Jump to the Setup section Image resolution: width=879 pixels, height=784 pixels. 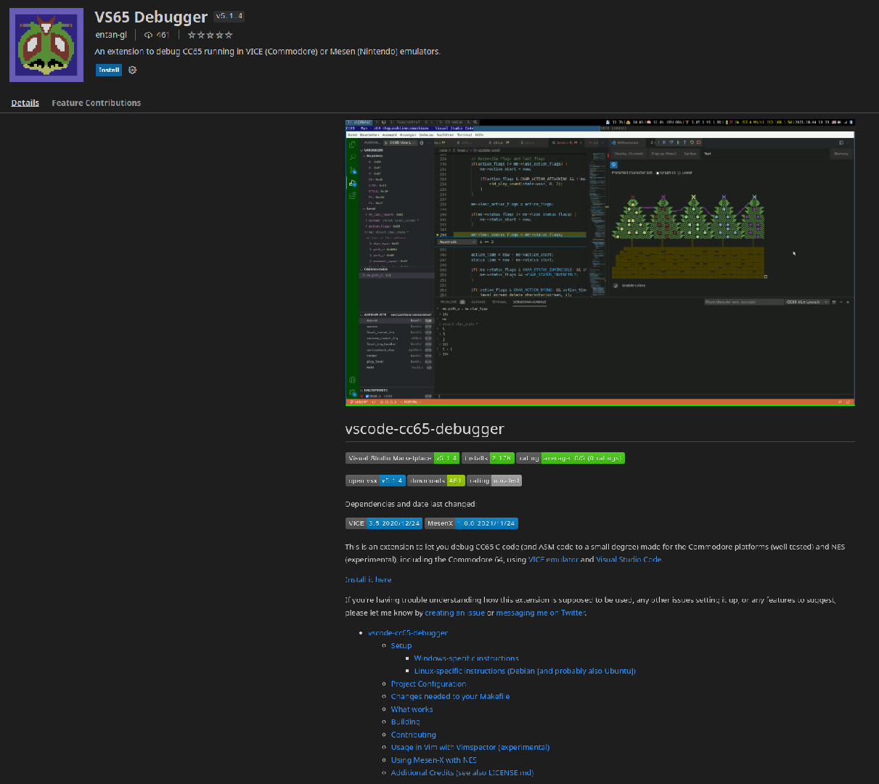[401, 645]
